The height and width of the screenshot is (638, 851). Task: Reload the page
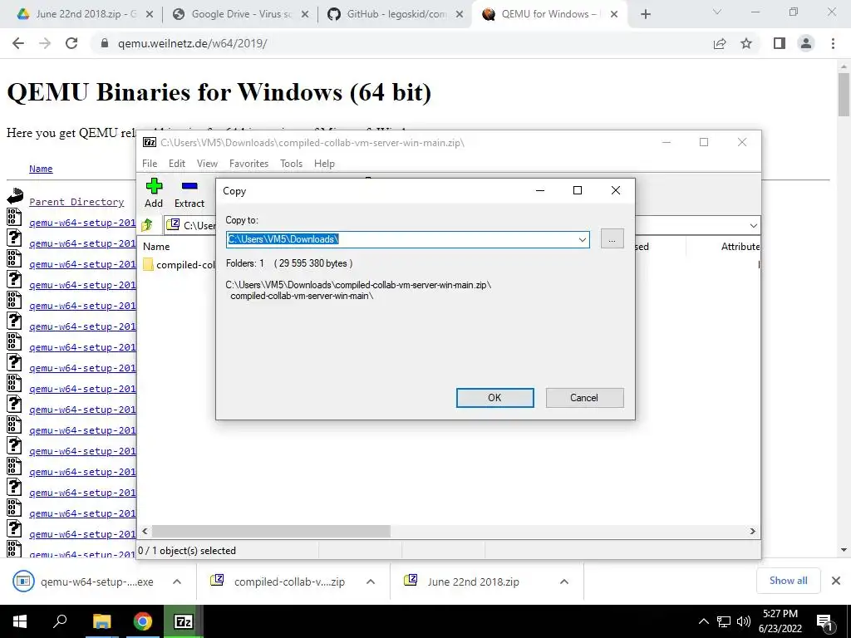71,43
